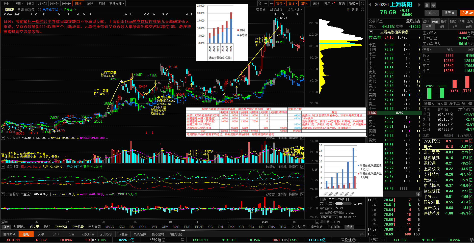474x243 pixels.
Task: Open the 5日 period dropdown arrow
Action: (x=23, y=4)
